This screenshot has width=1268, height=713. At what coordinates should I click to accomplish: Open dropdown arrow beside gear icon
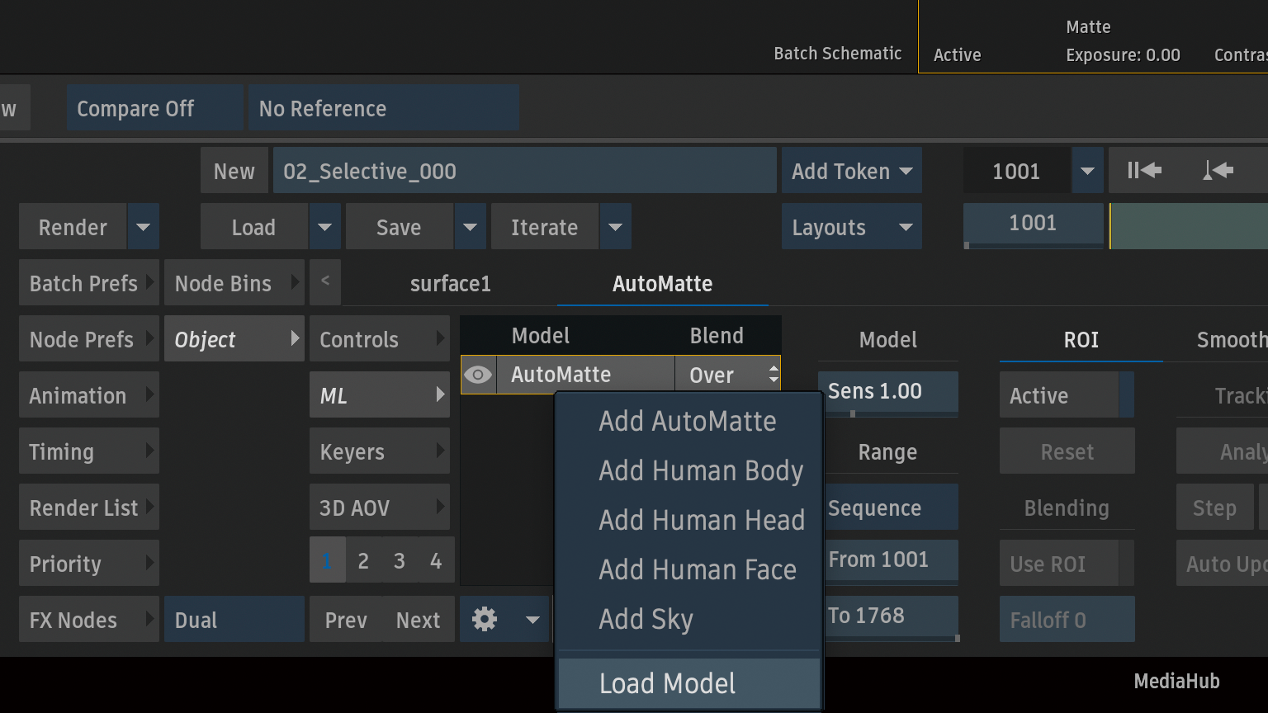click(x=532, y=620)
